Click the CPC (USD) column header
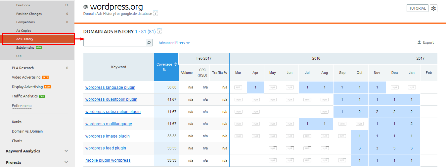This screenshot has width=447, height=167. tap(202, 73)
